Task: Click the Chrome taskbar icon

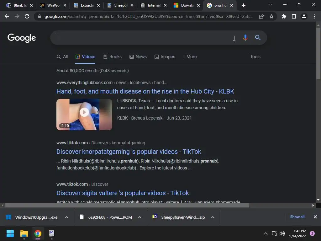Action: (x=38, y=233)
